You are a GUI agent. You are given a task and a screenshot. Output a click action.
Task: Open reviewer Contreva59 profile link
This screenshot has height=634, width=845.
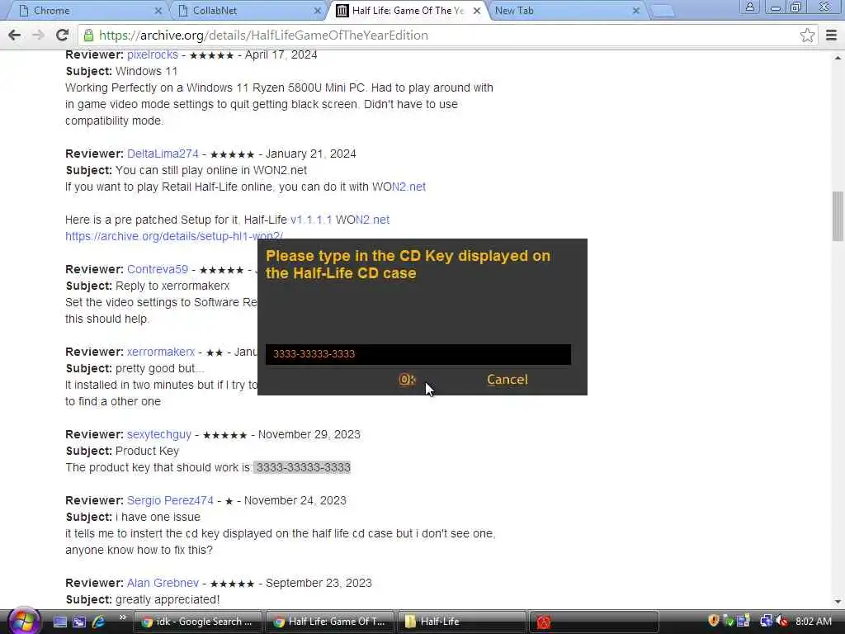click(x=158, y=270)
